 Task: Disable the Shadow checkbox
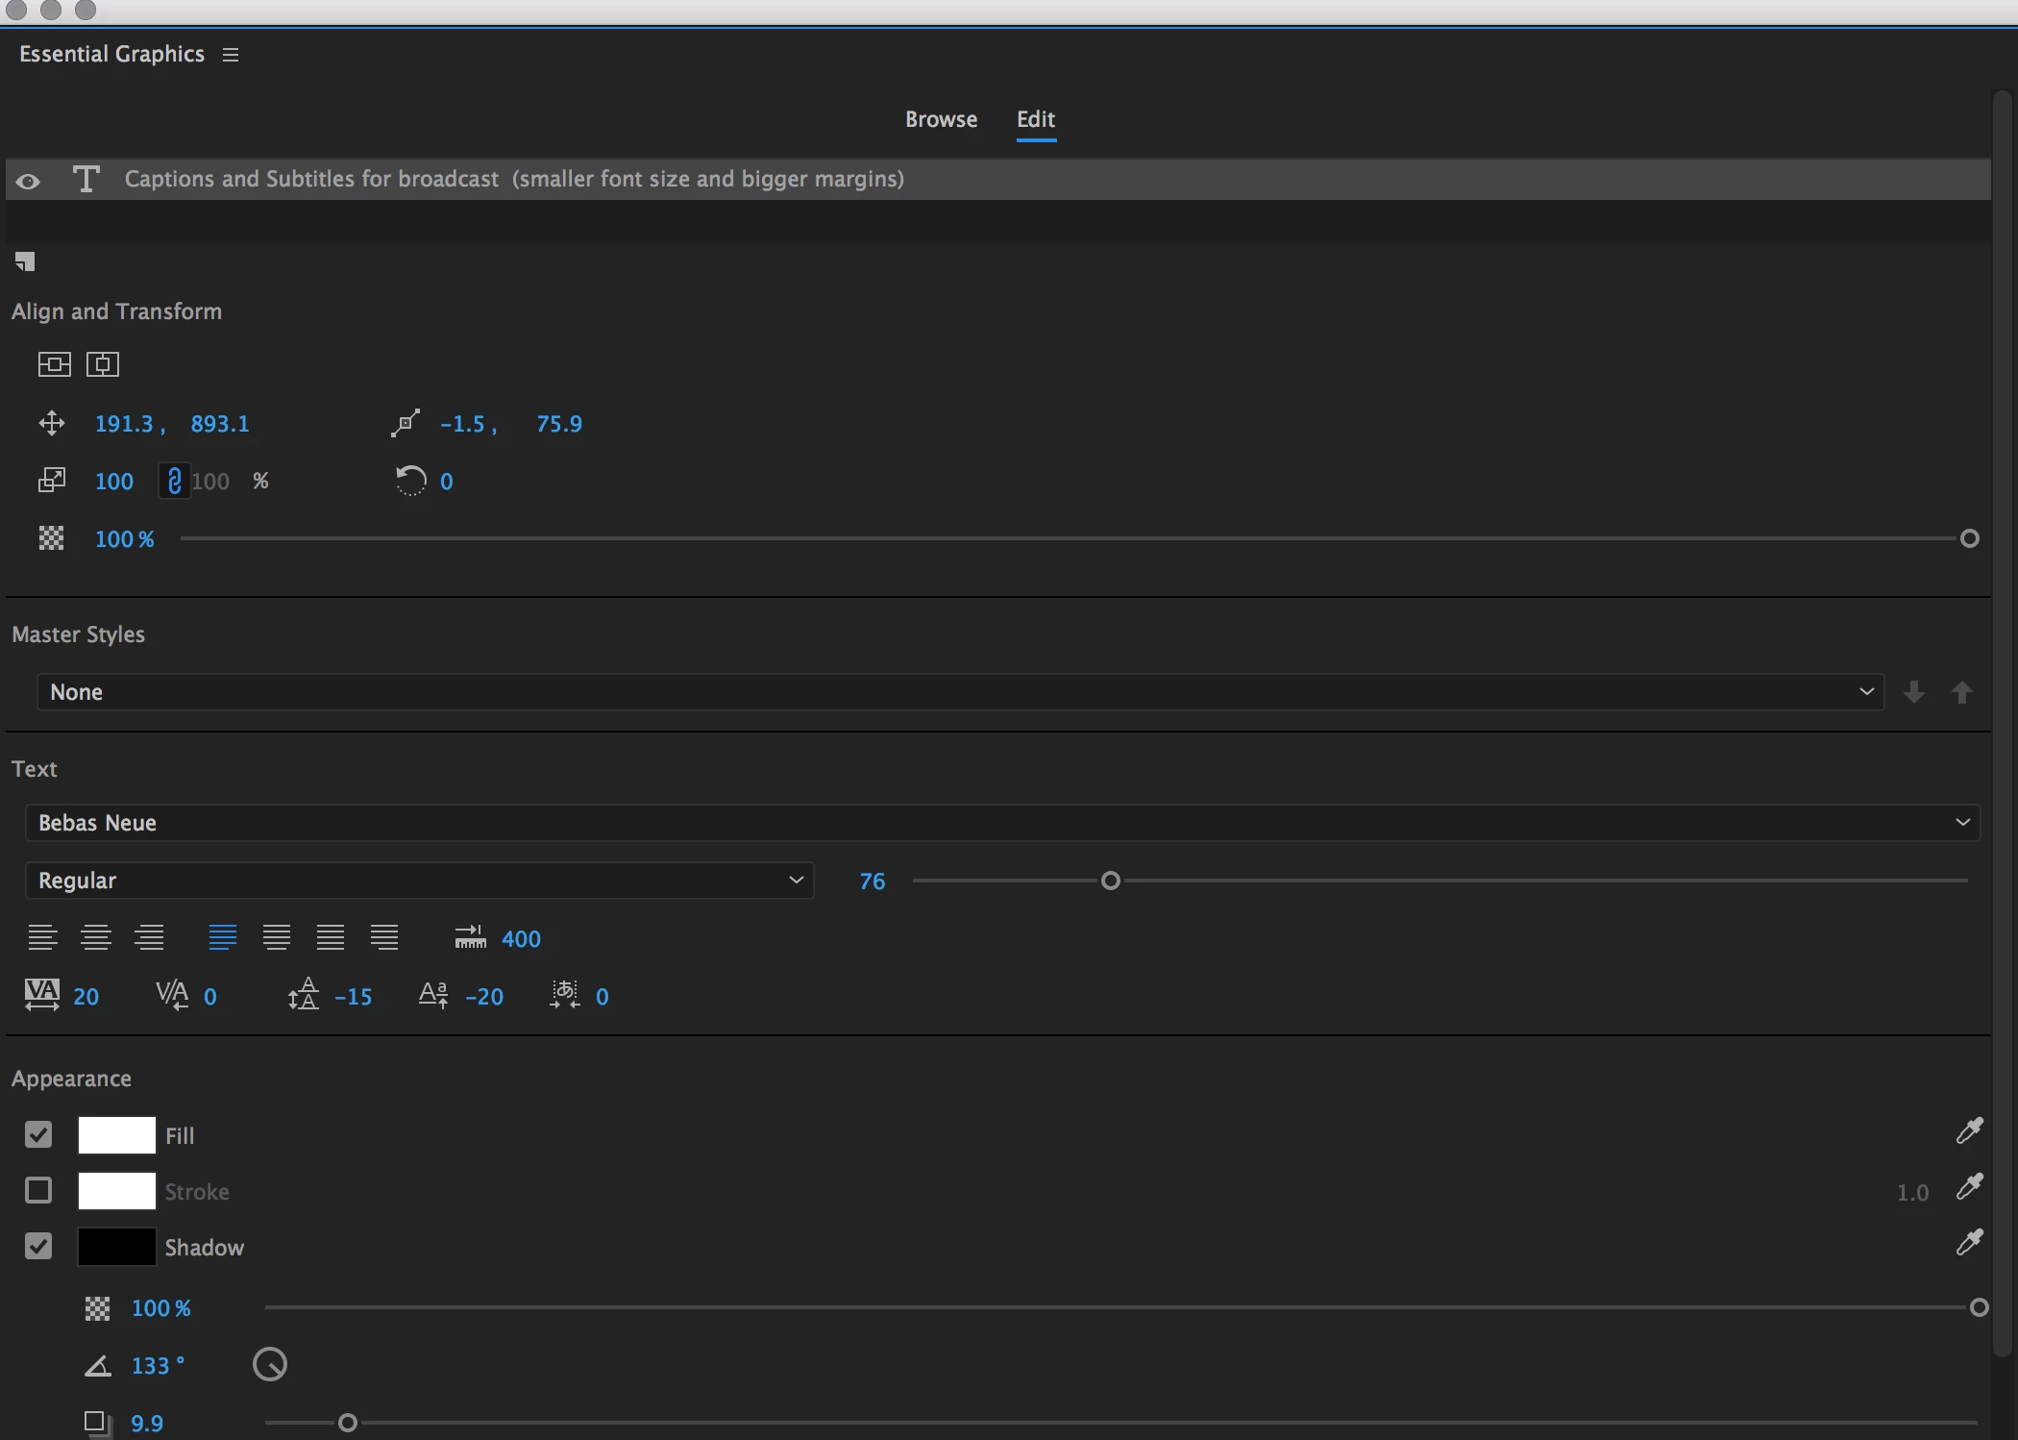[x=38, y=1247]
